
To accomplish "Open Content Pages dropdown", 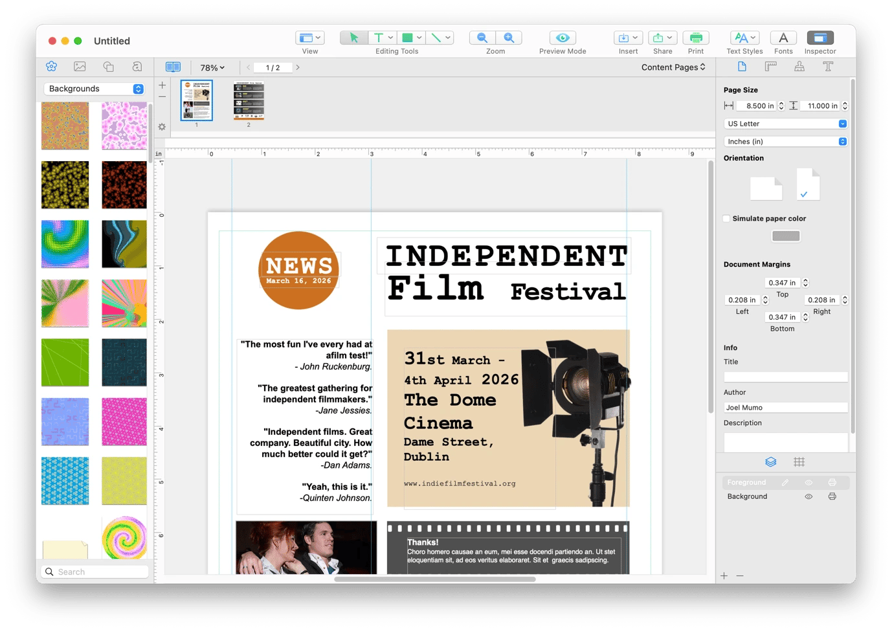I will 673,67.
